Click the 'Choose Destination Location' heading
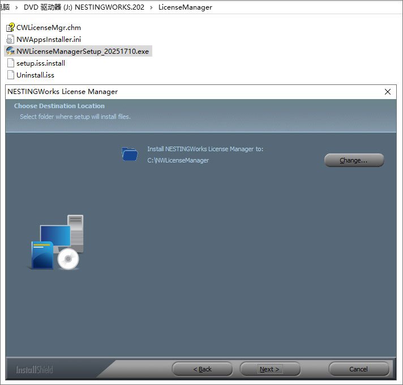Viewport: 403px width, 385px height. [x=59, y=106]
